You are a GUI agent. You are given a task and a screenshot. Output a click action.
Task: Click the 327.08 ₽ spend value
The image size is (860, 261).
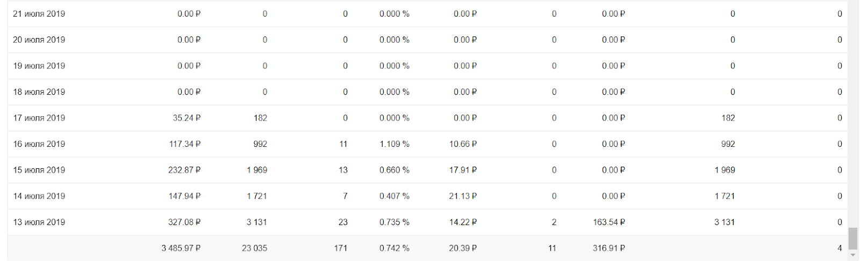pyautogui.click(x=184, y=222)
